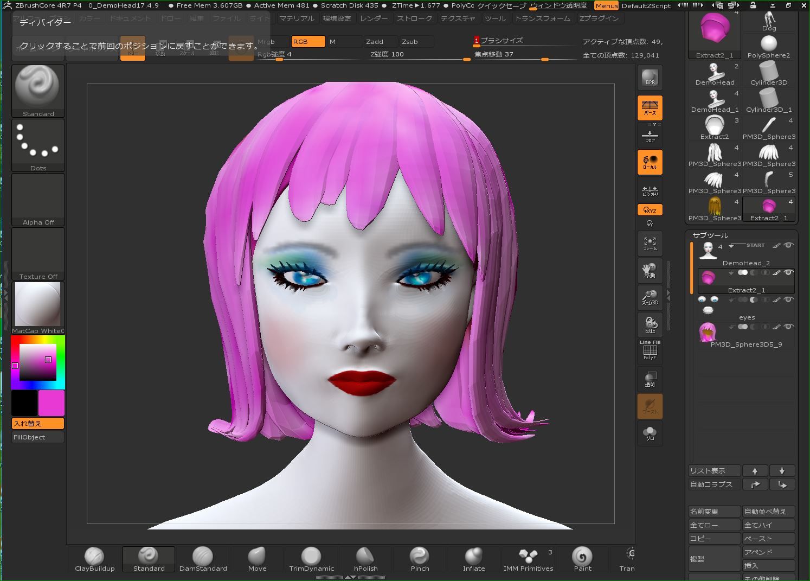Switch rotation to XYZ mode
The height and width of the screenshot is (581, 810).
click(x=650, y=210)
